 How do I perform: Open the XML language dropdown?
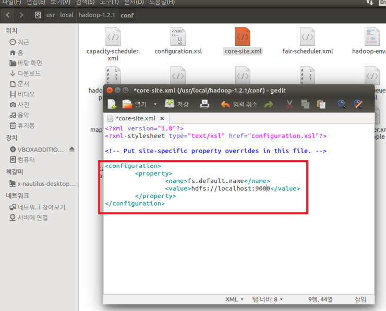234,299
